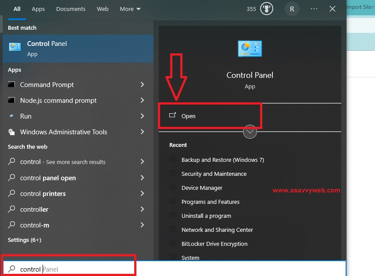Expand 'control - See more search results' arrow
This screenshot has height=276, width=375.
(142, 161)
